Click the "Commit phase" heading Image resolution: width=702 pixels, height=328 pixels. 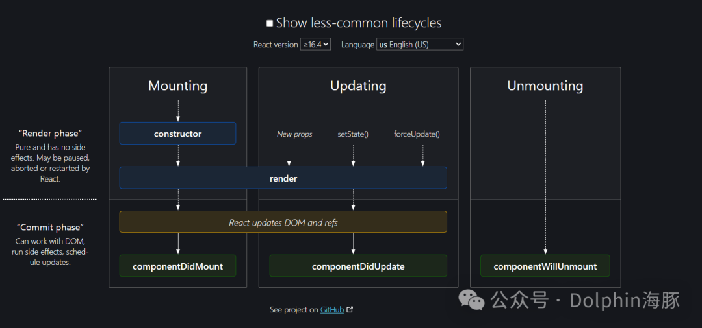pos(51,227)
